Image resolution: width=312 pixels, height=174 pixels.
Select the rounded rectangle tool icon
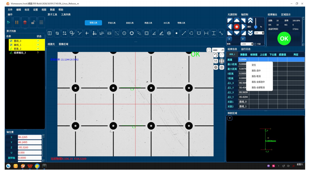[x=147, y=33]
